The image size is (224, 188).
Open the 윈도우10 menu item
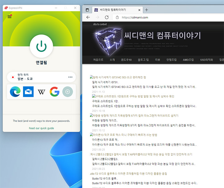pos(126,60)
